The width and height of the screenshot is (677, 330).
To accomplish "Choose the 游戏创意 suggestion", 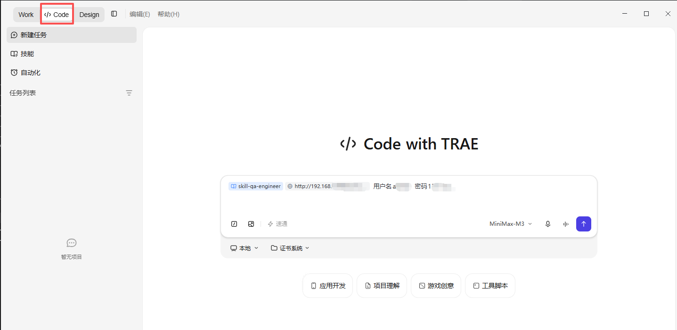I will (x=436, y=286).
